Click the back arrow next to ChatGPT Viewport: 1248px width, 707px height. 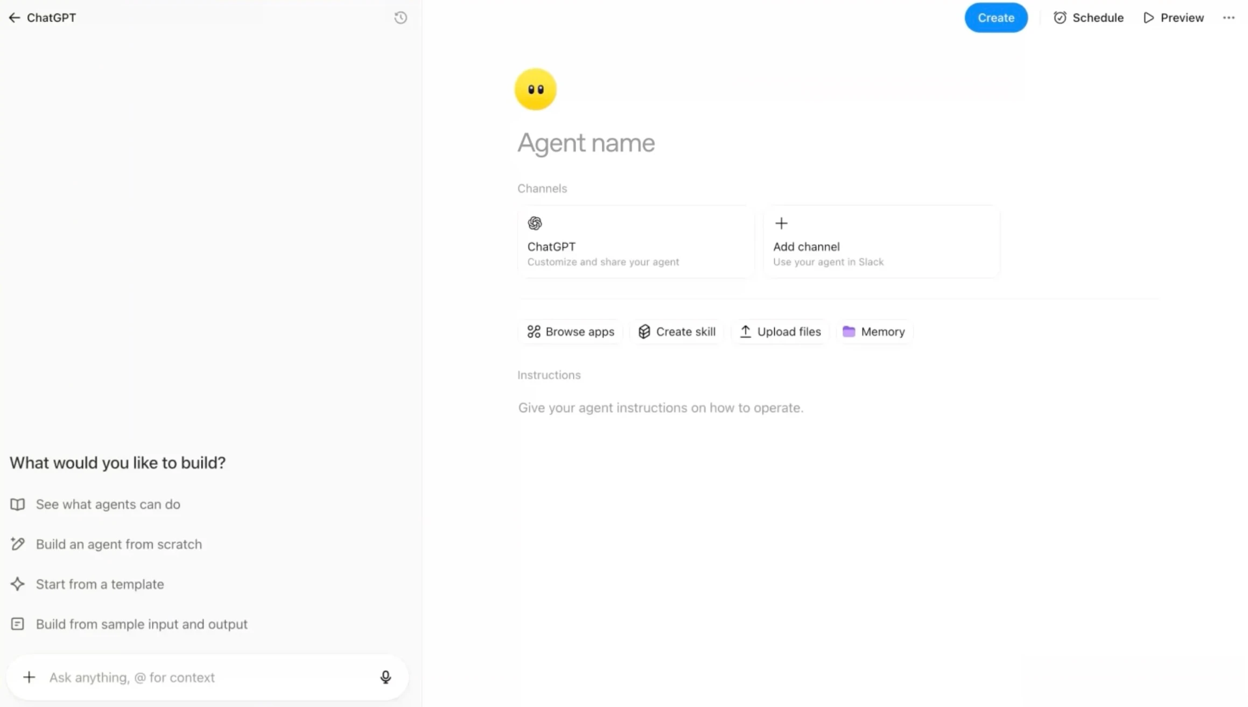pos(14,17)
